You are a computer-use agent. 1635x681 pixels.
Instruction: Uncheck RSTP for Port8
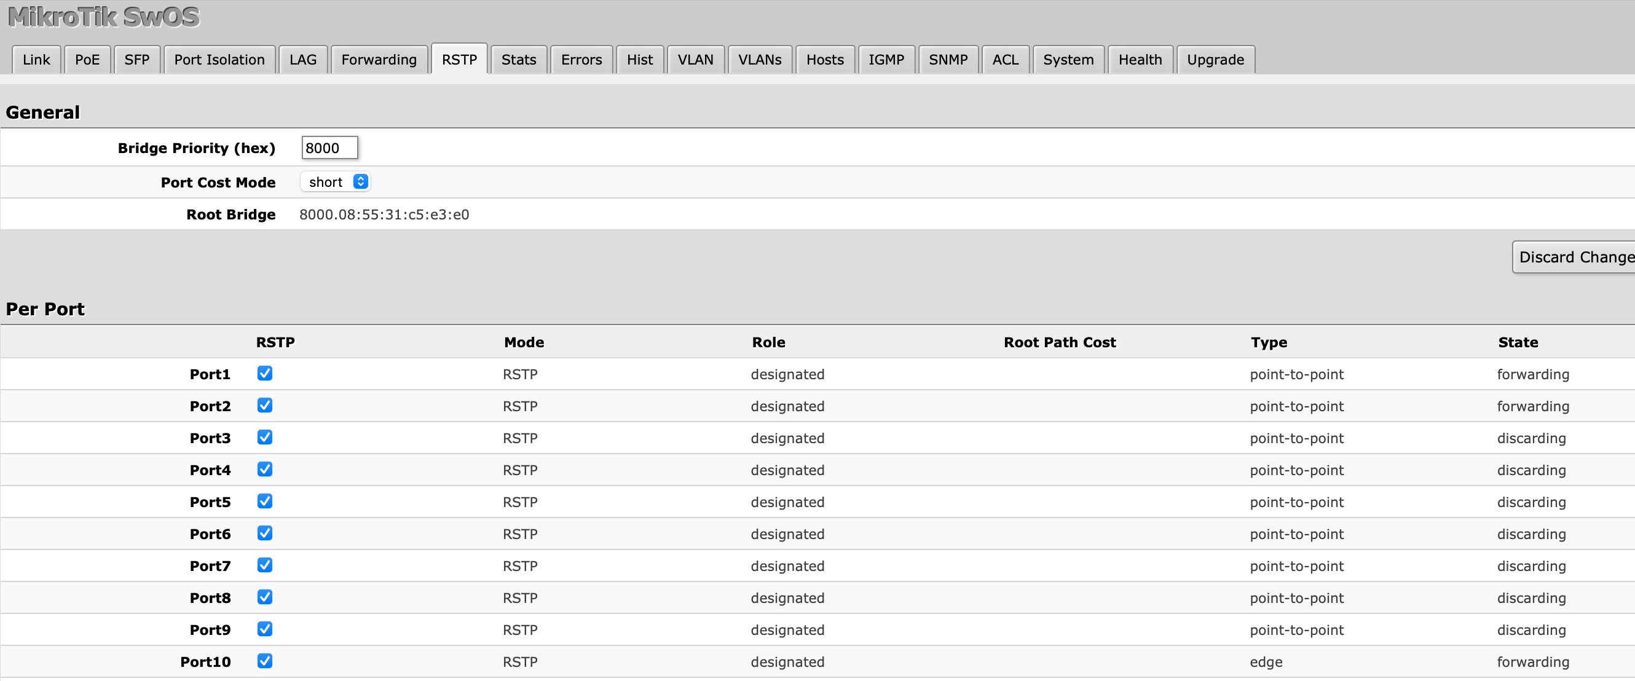point(265,597)
